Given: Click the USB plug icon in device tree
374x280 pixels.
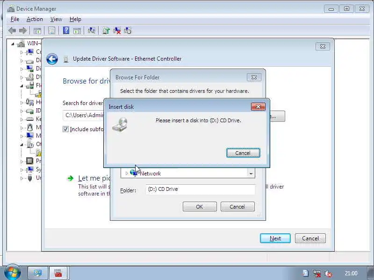Looking at the screenshot, I should click(x=30, y=178).
